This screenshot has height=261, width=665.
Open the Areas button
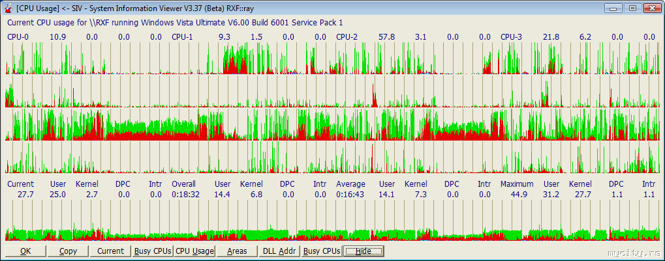tap(237, 251)
